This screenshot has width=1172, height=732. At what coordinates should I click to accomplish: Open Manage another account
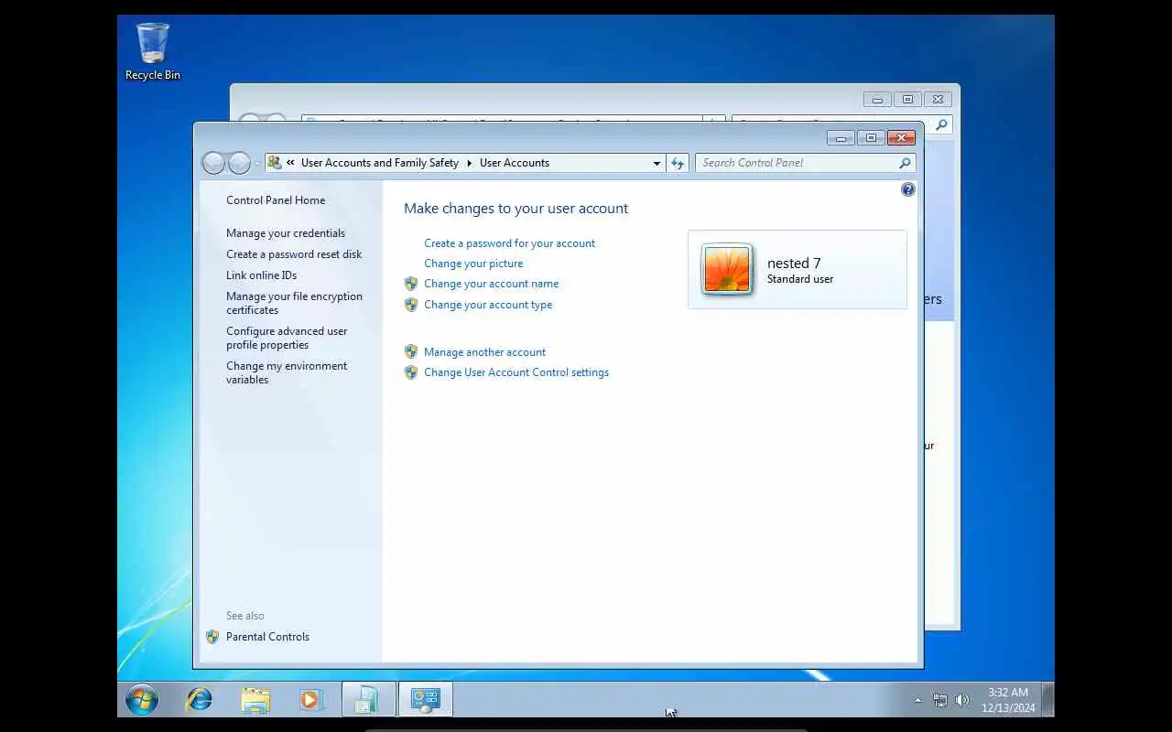click(484, 352)
